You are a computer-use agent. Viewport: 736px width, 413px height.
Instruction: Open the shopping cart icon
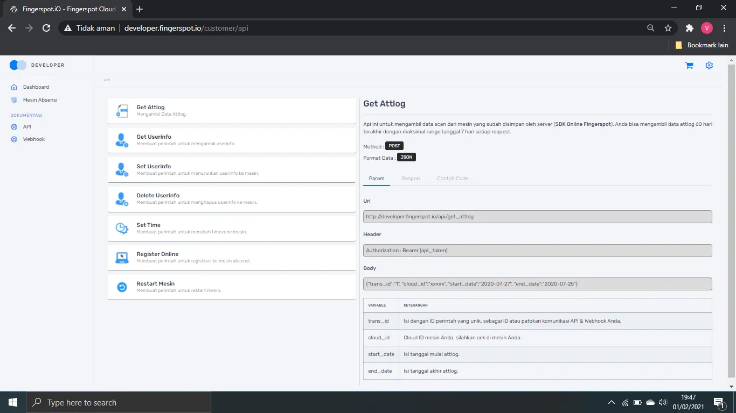689,66
